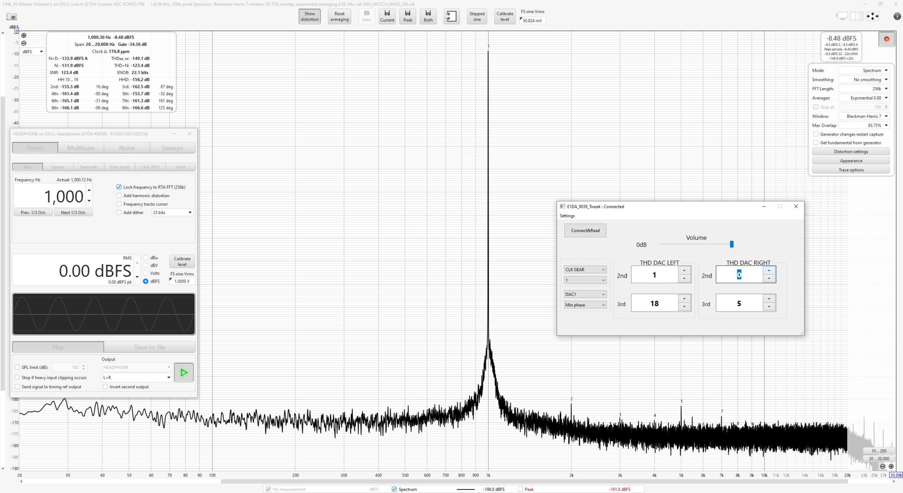Open Min phase filter dropdown

585,305
